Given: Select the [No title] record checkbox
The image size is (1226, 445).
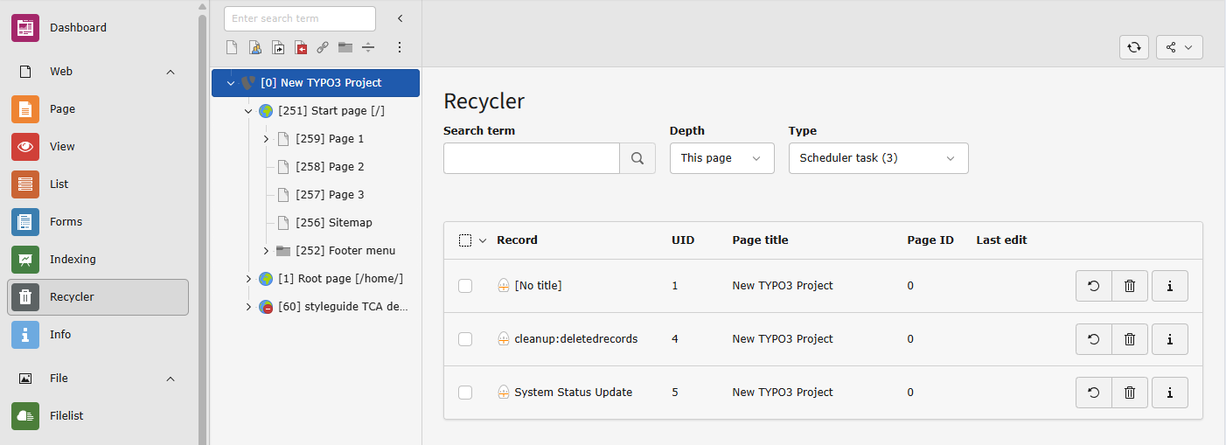Looking at the screenshot, I should tap(465, 286).
